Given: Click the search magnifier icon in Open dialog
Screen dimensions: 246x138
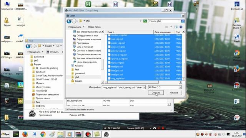Looking at the screenshot, I should (183, 21).
